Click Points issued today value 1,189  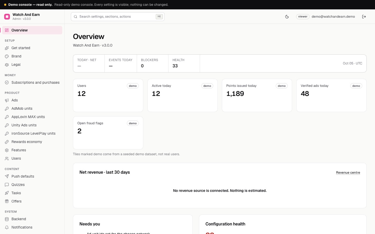point(235,94)
